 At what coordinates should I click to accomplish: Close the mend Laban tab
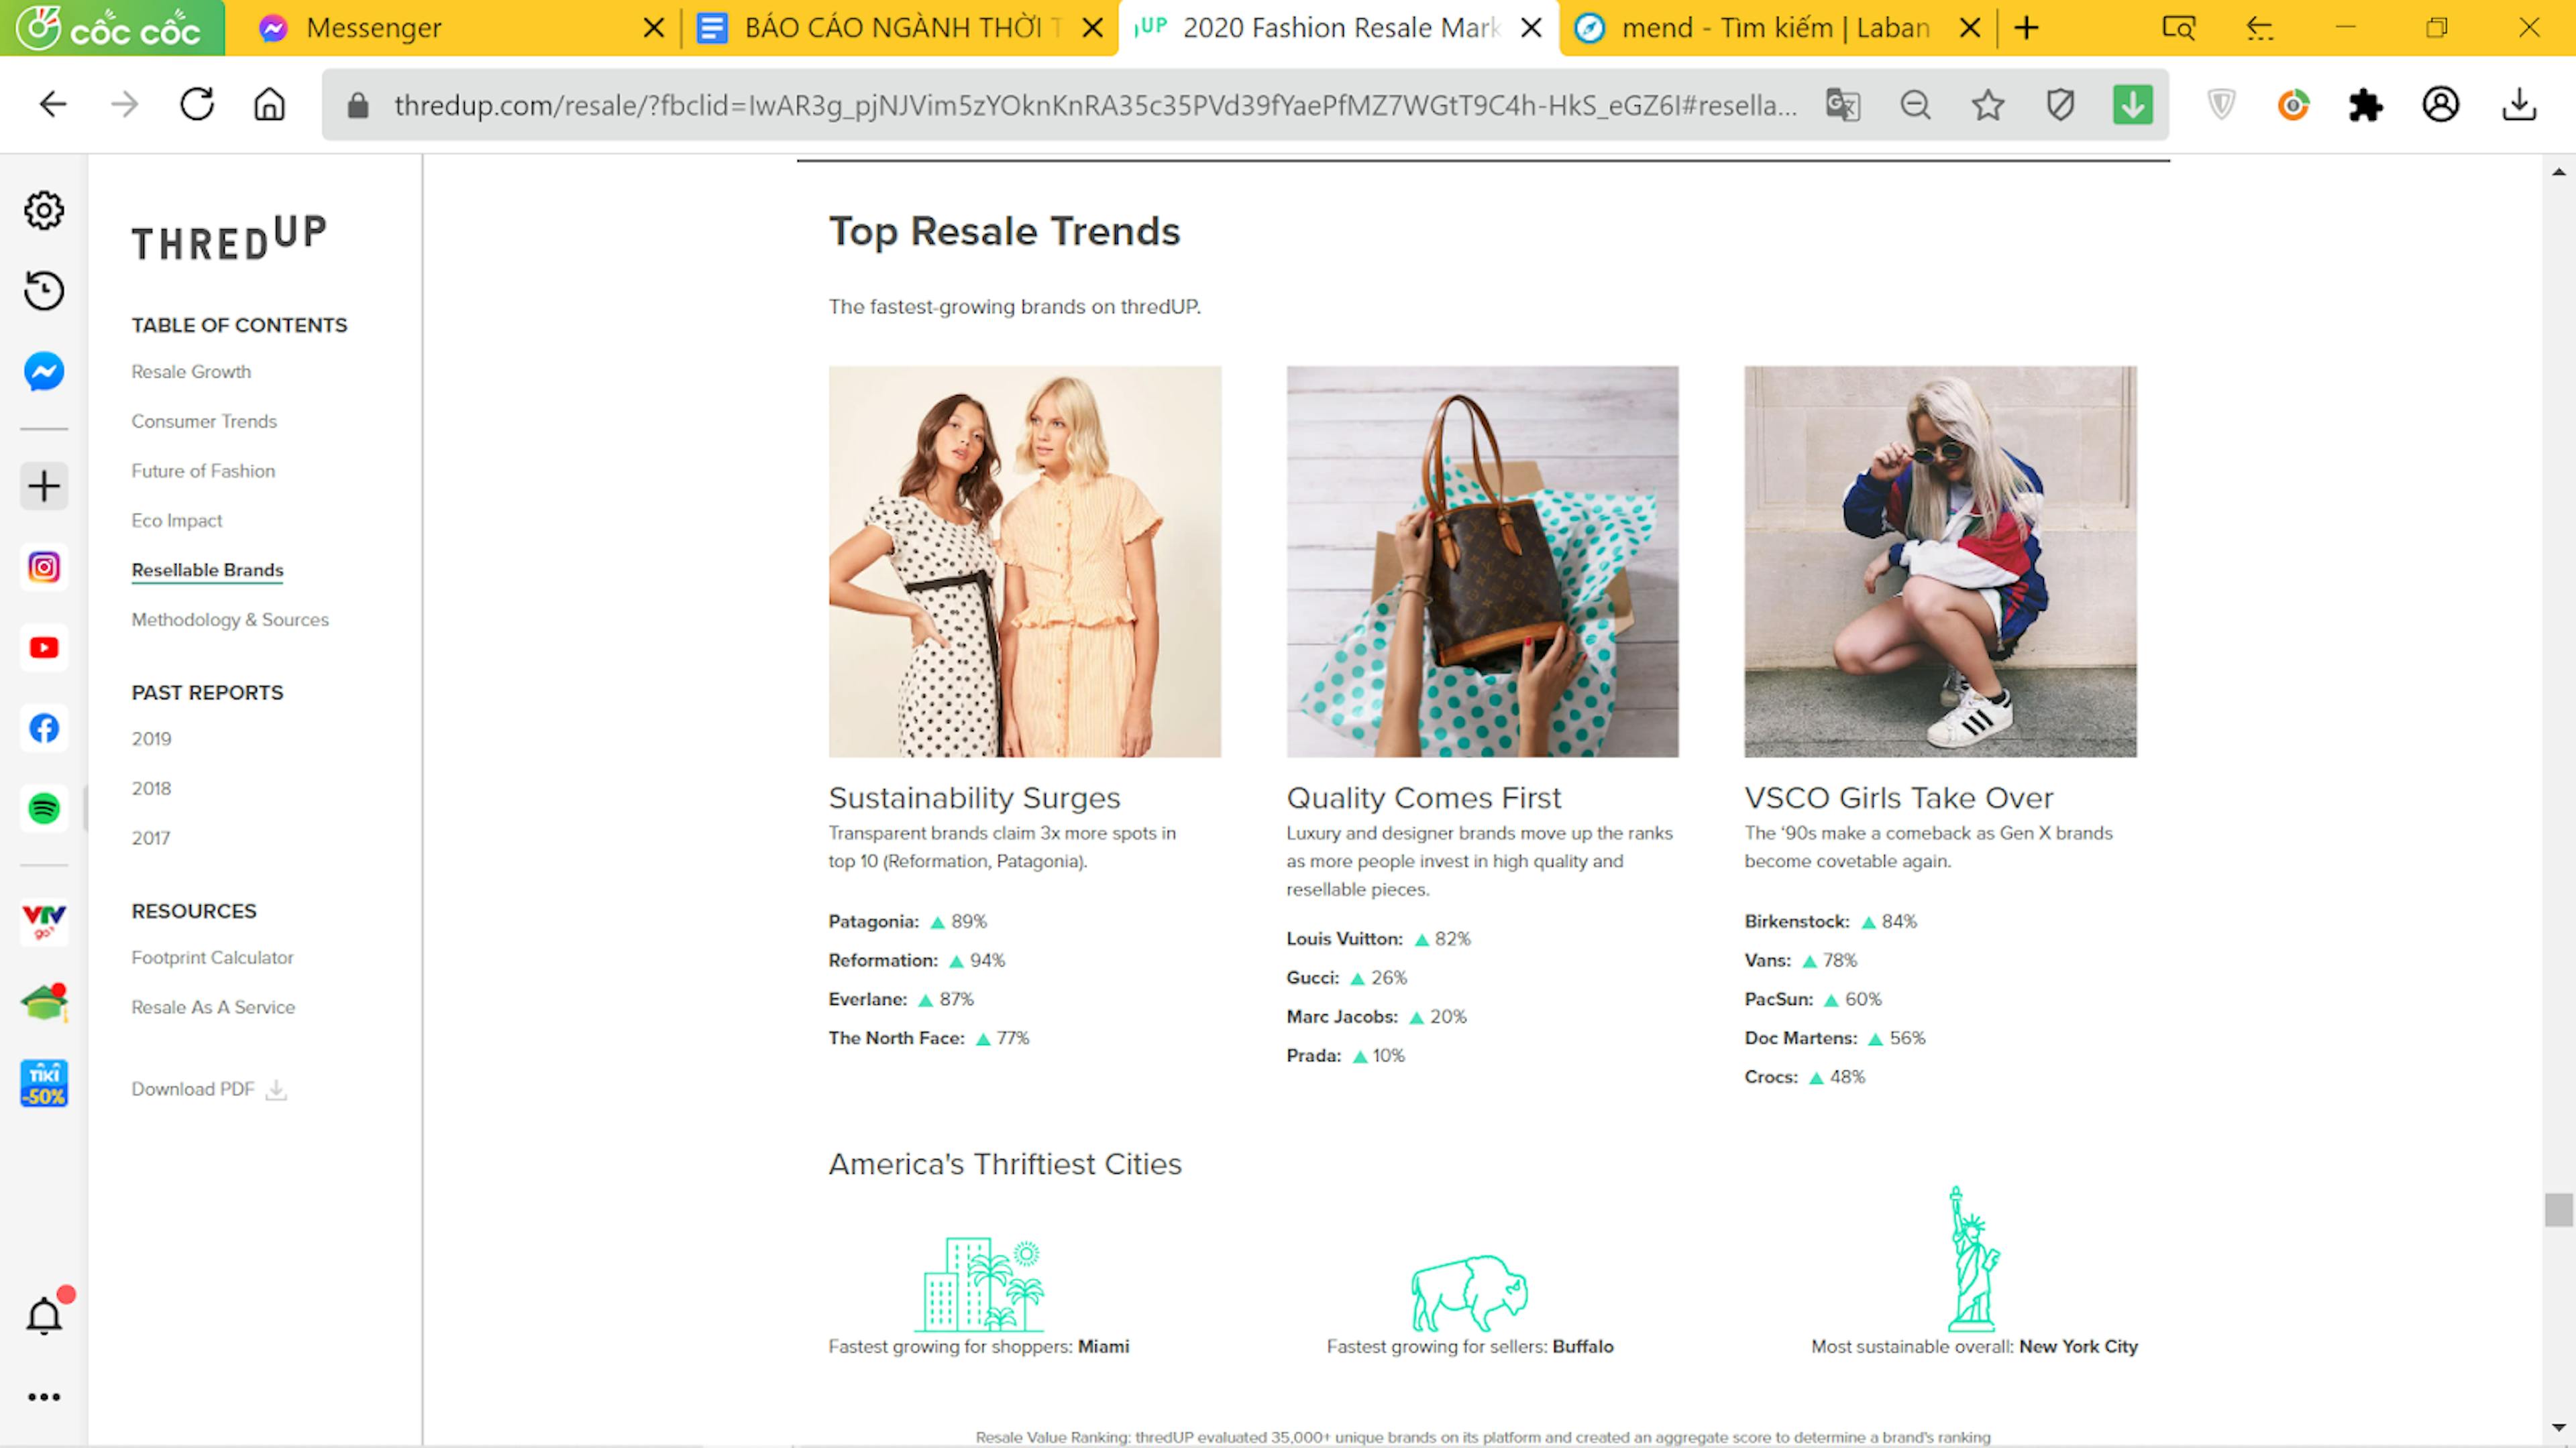(1970, 28)
